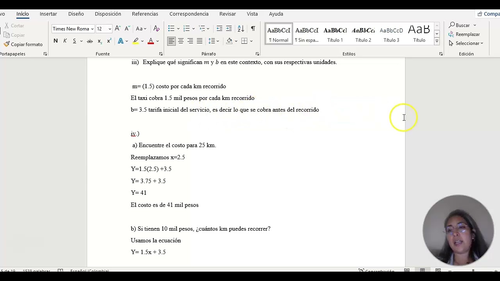Open the Ayuda tab
Viewport: 500px width, 281px height.
(276, 14)
